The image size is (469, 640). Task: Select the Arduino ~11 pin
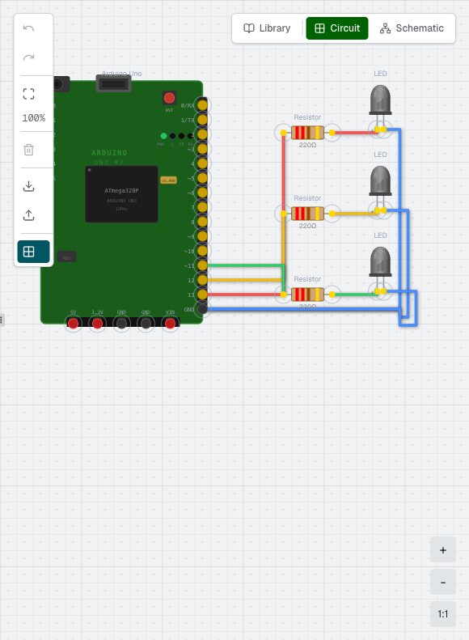(x=202, y=265)
